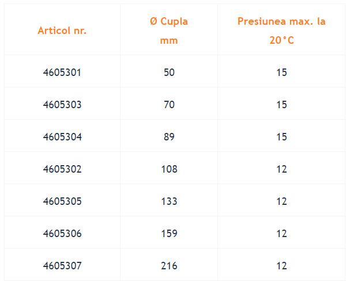Select the Ø Cupla mm column header
This screenshot has width=350, height=286.
coord(169,31)
